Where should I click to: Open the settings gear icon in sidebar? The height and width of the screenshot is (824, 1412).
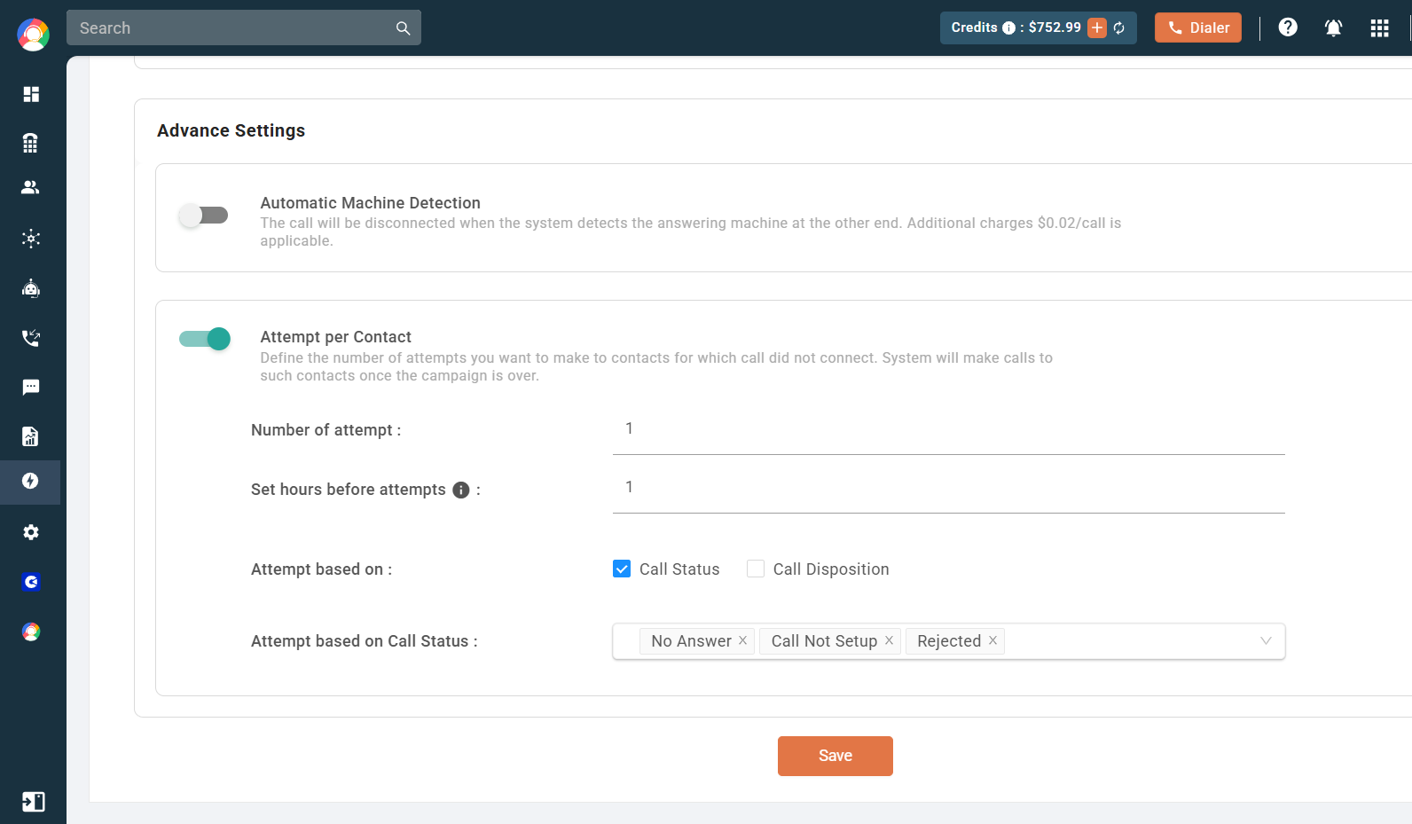(31, 532)
